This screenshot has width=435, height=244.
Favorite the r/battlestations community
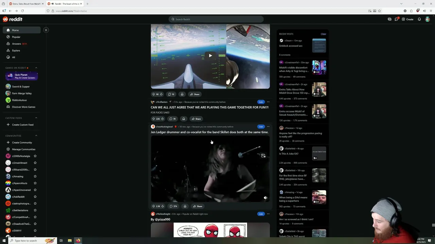35,210
